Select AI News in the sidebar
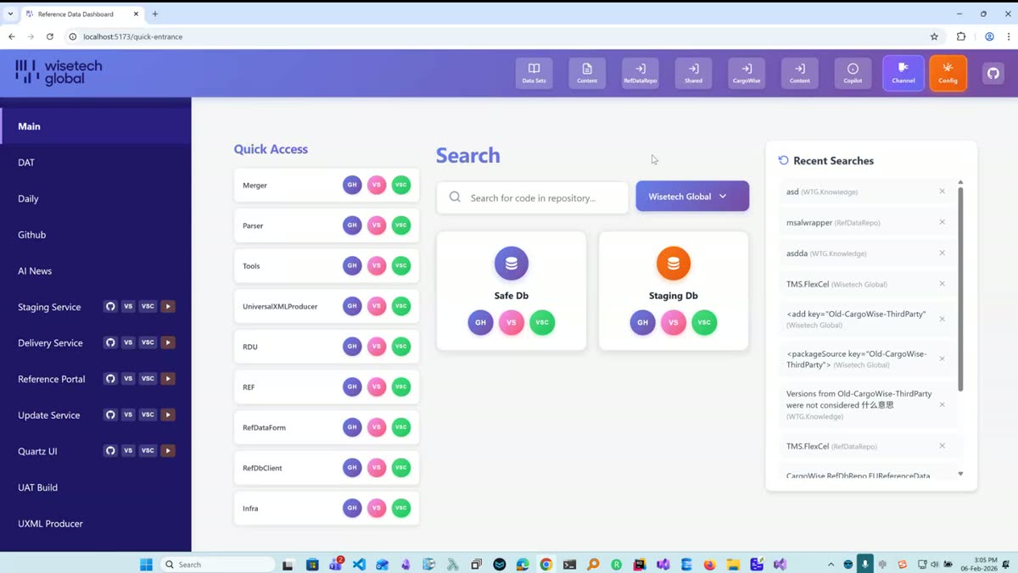Image resolution: width=1018 pixels, height=573 pixels. tap(96, 270)
